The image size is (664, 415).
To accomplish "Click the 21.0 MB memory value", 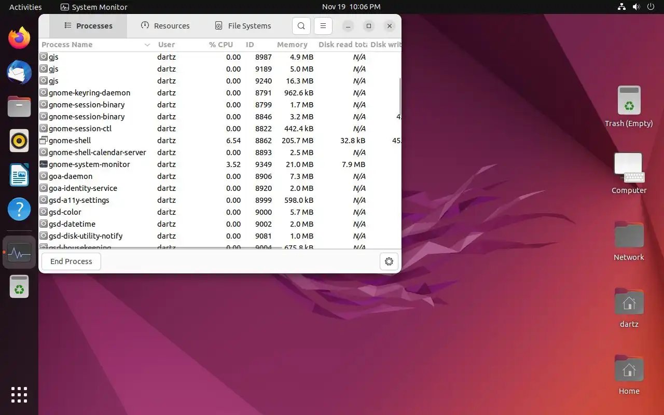I will [x=300, y=164].
